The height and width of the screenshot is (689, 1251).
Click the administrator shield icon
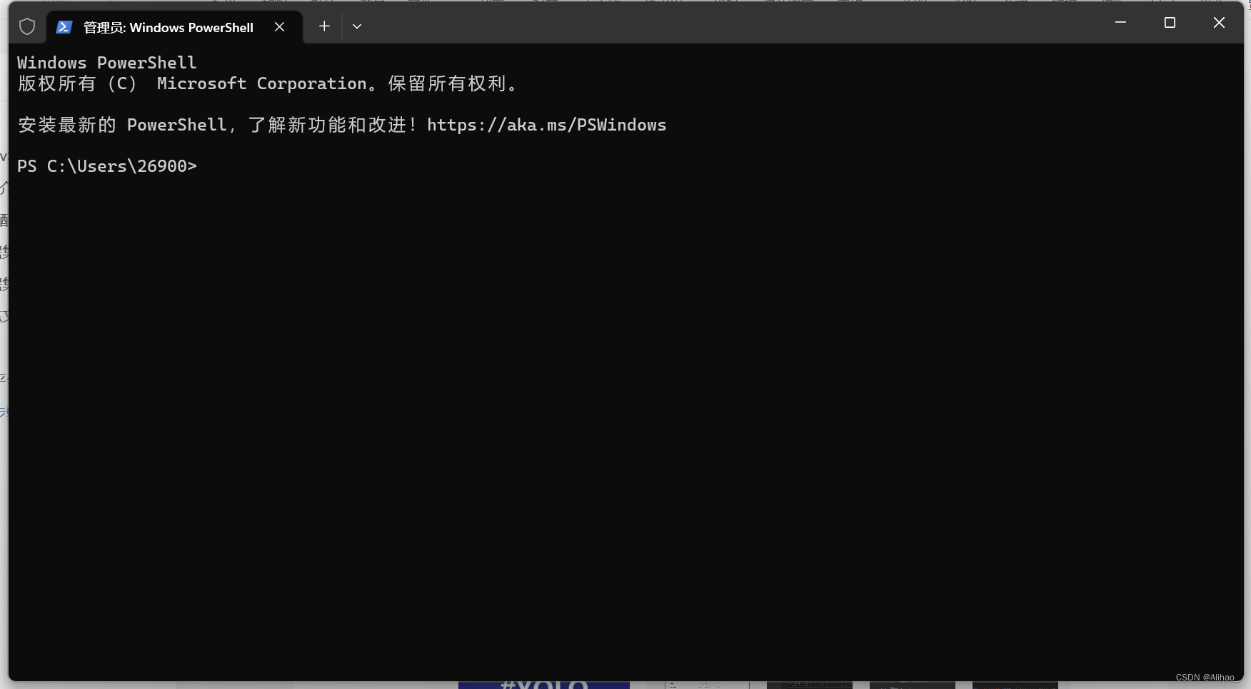27,26
